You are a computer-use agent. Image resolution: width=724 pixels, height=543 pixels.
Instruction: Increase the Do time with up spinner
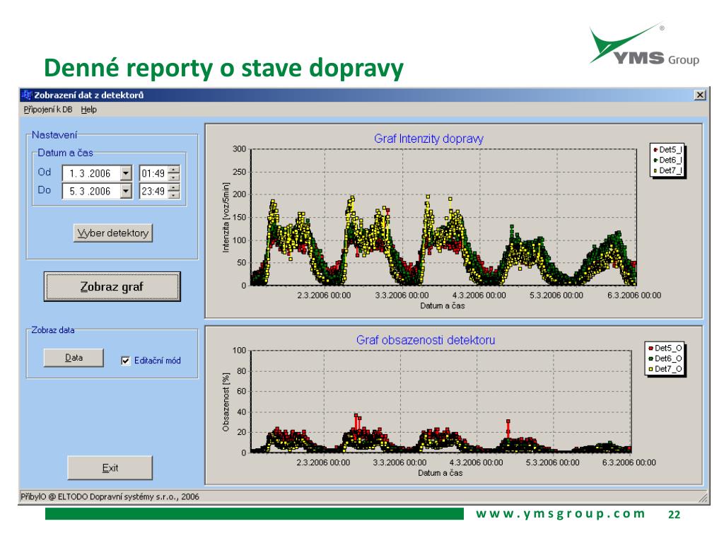pos(174,187)
